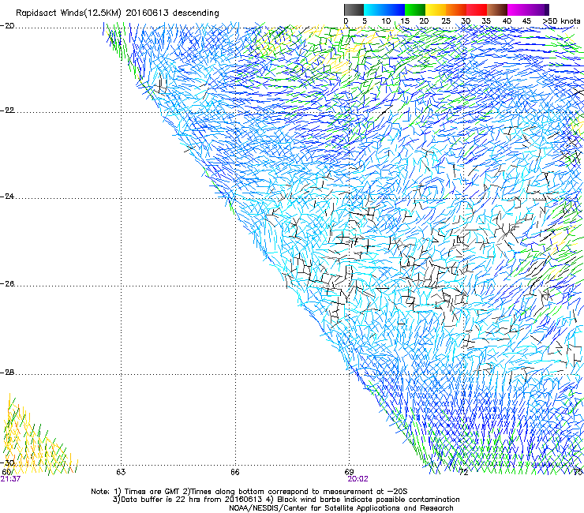Click the red 30–35 knots legend color
584x513 pixels.
[477, 9]
